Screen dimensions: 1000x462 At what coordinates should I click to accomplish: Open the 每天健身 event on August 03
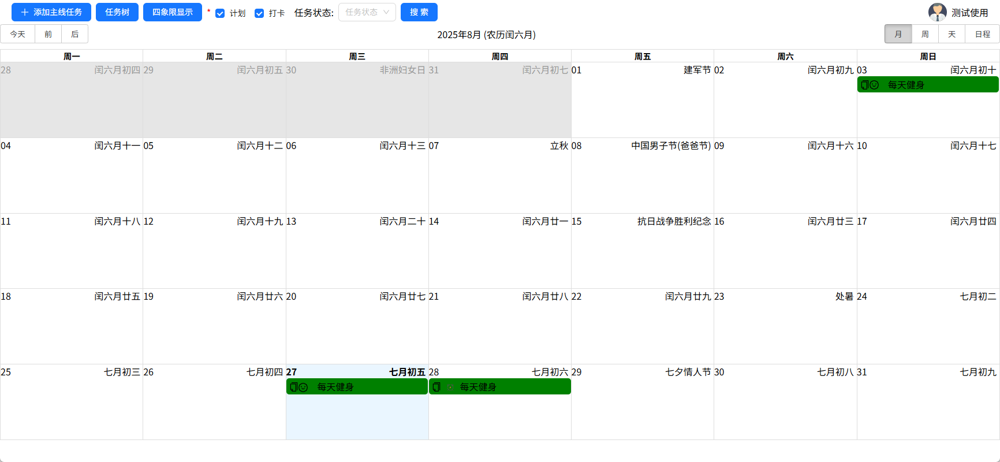pyautogui.click(x=928, y=85)
